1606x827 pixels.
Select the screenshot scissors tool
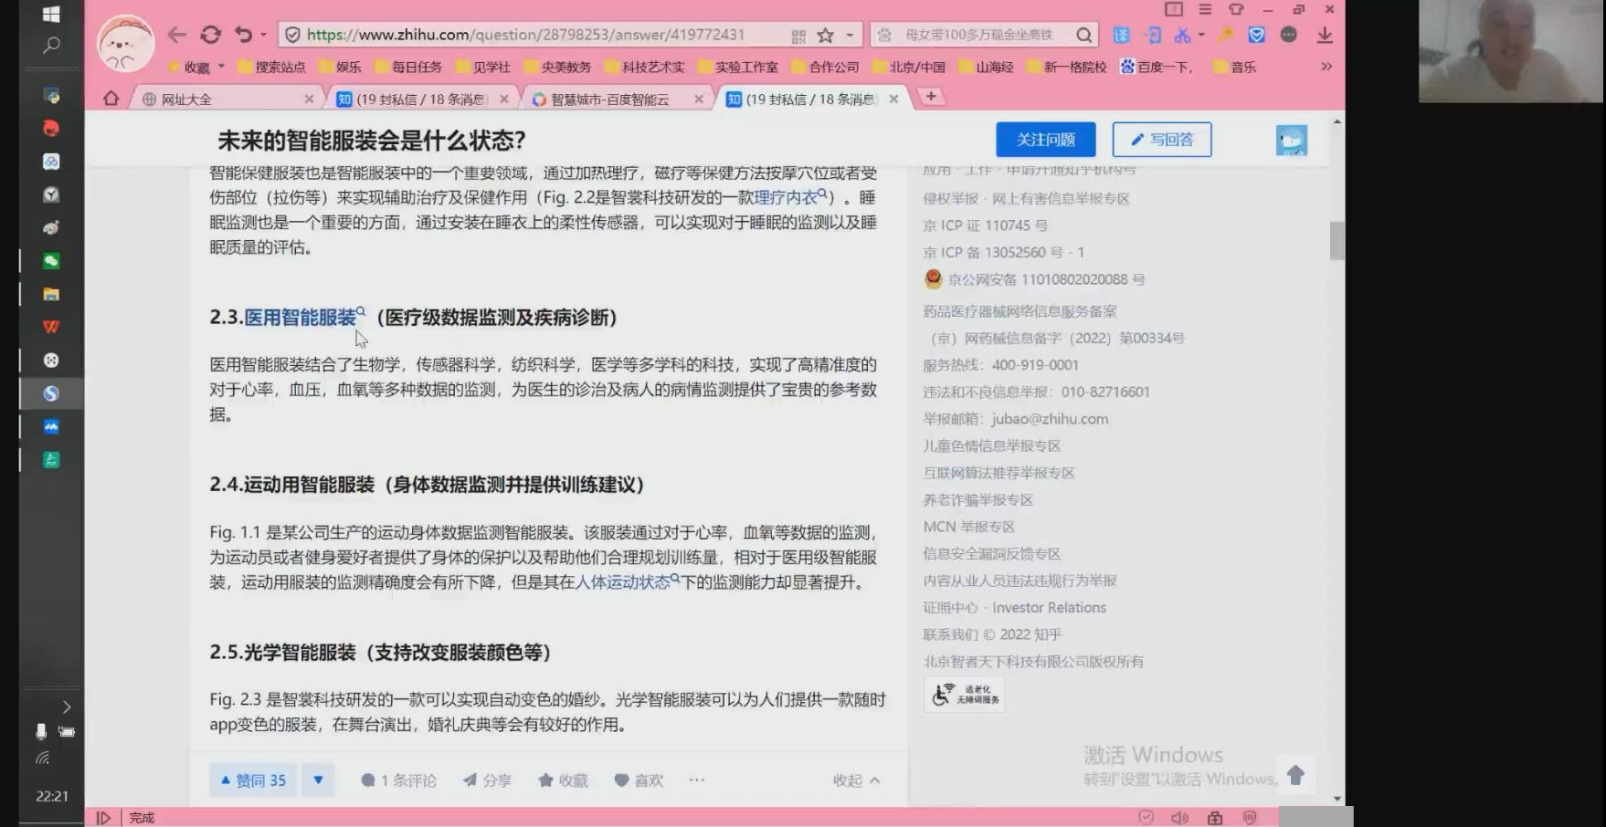[1184, 35]
